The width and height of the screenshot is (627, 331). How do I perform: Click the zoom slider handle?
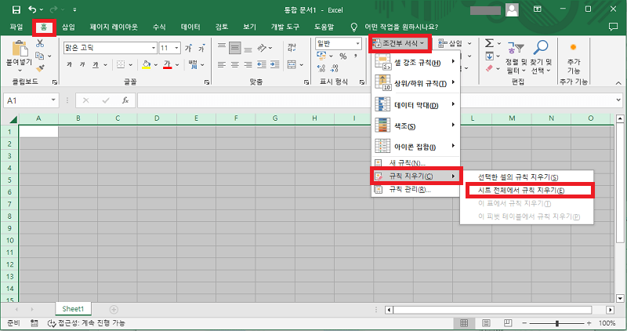pyautogui.click(x=556, y=322)
